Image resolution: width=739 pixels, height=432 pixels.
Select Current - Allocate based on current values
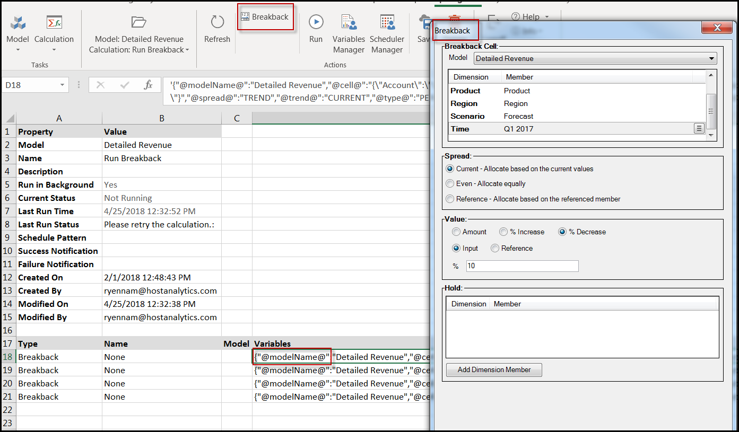coord(450,169)
